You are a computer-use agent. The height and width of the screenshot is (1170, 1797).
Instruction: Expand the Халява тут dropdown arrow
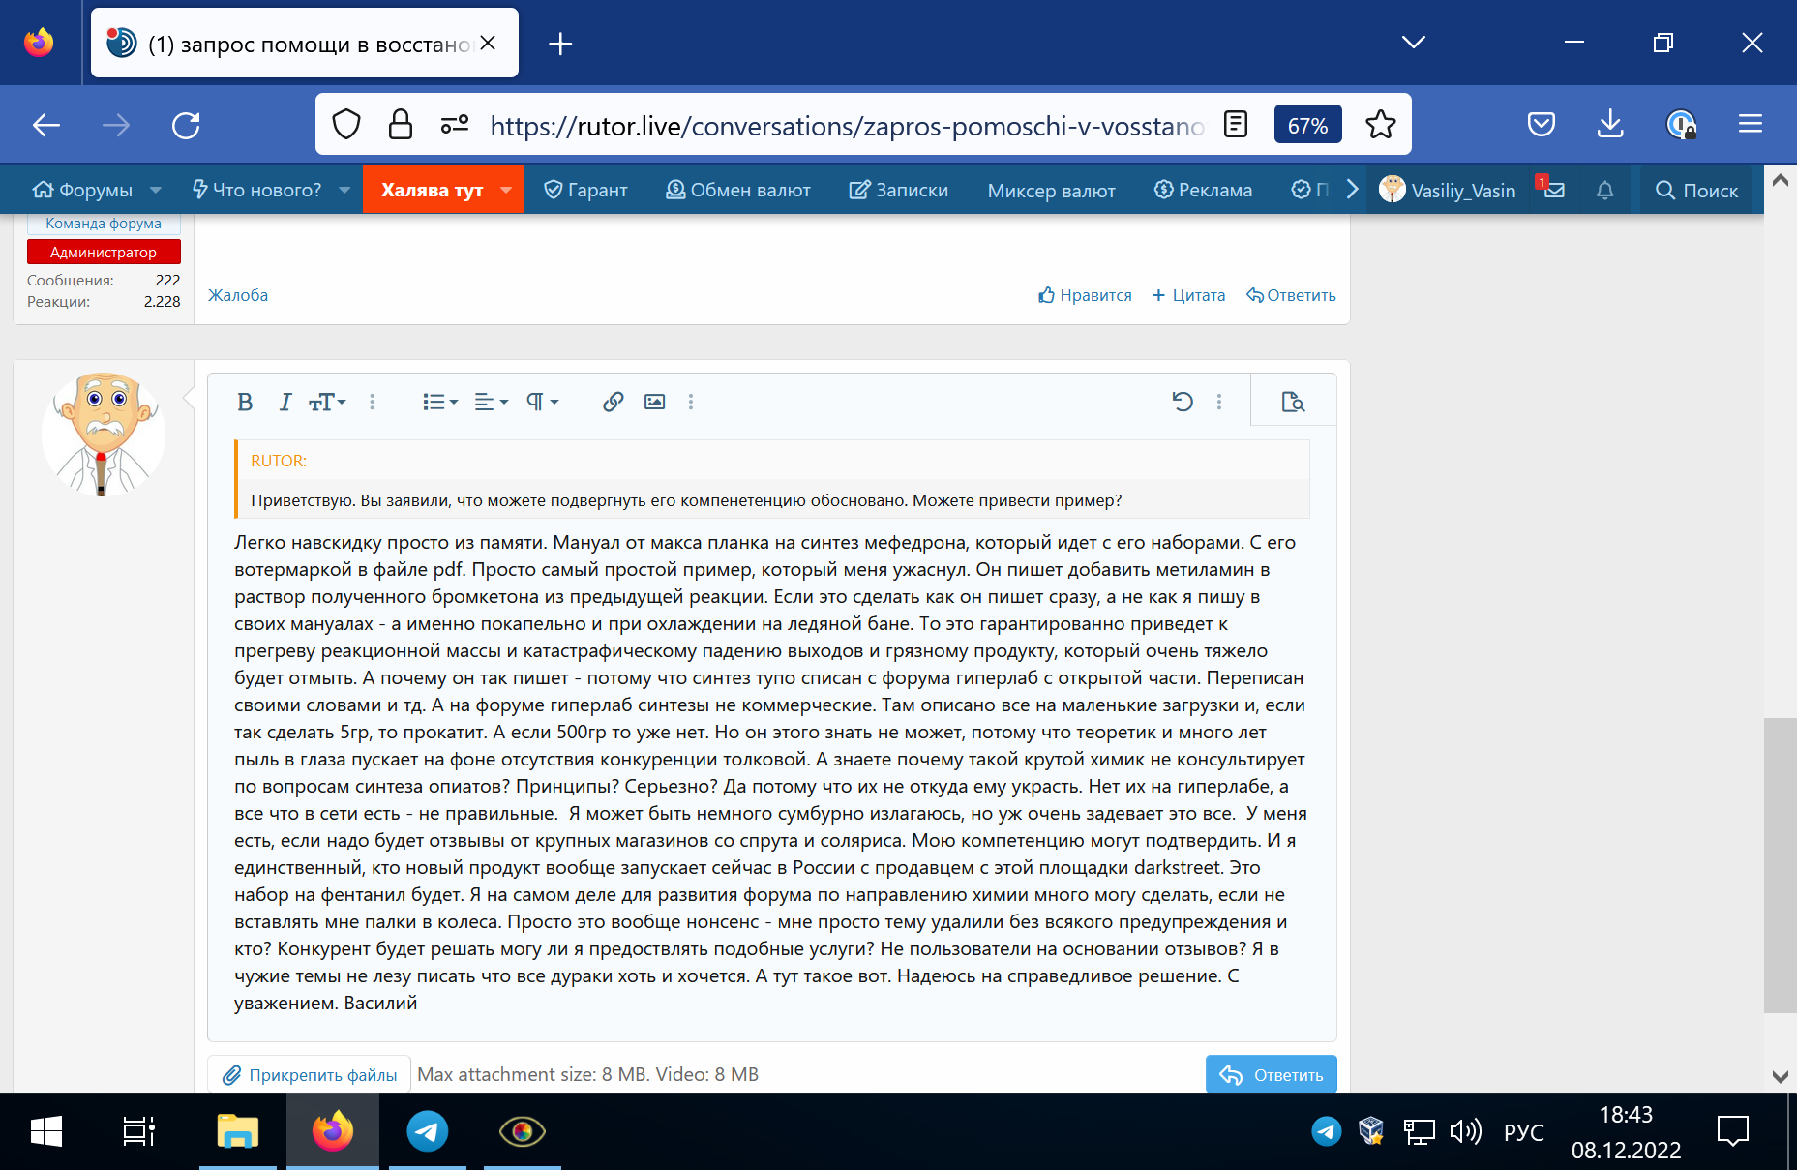tap(506, 190)
